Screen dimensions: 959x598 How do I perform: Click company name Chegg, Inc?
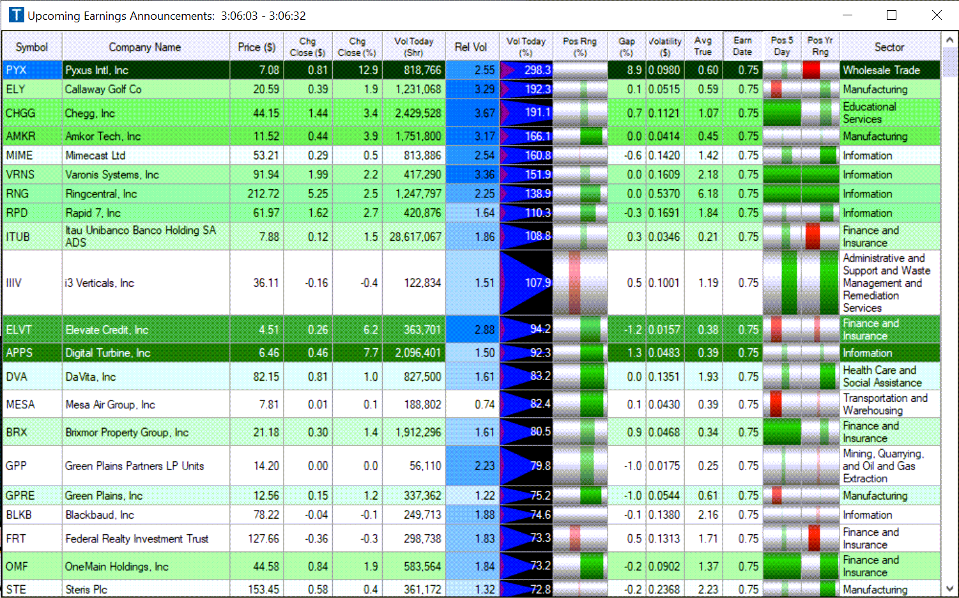pyautogui.click(x=90, y=113)
